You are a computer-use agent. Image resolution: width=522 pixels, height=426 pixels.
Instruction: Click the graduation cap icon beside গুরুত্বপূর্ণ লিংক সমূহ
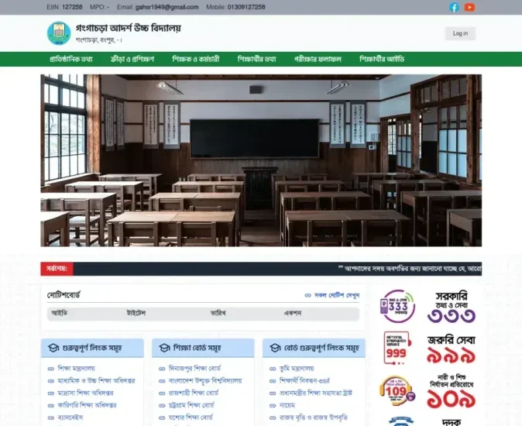tap(53, 348)
